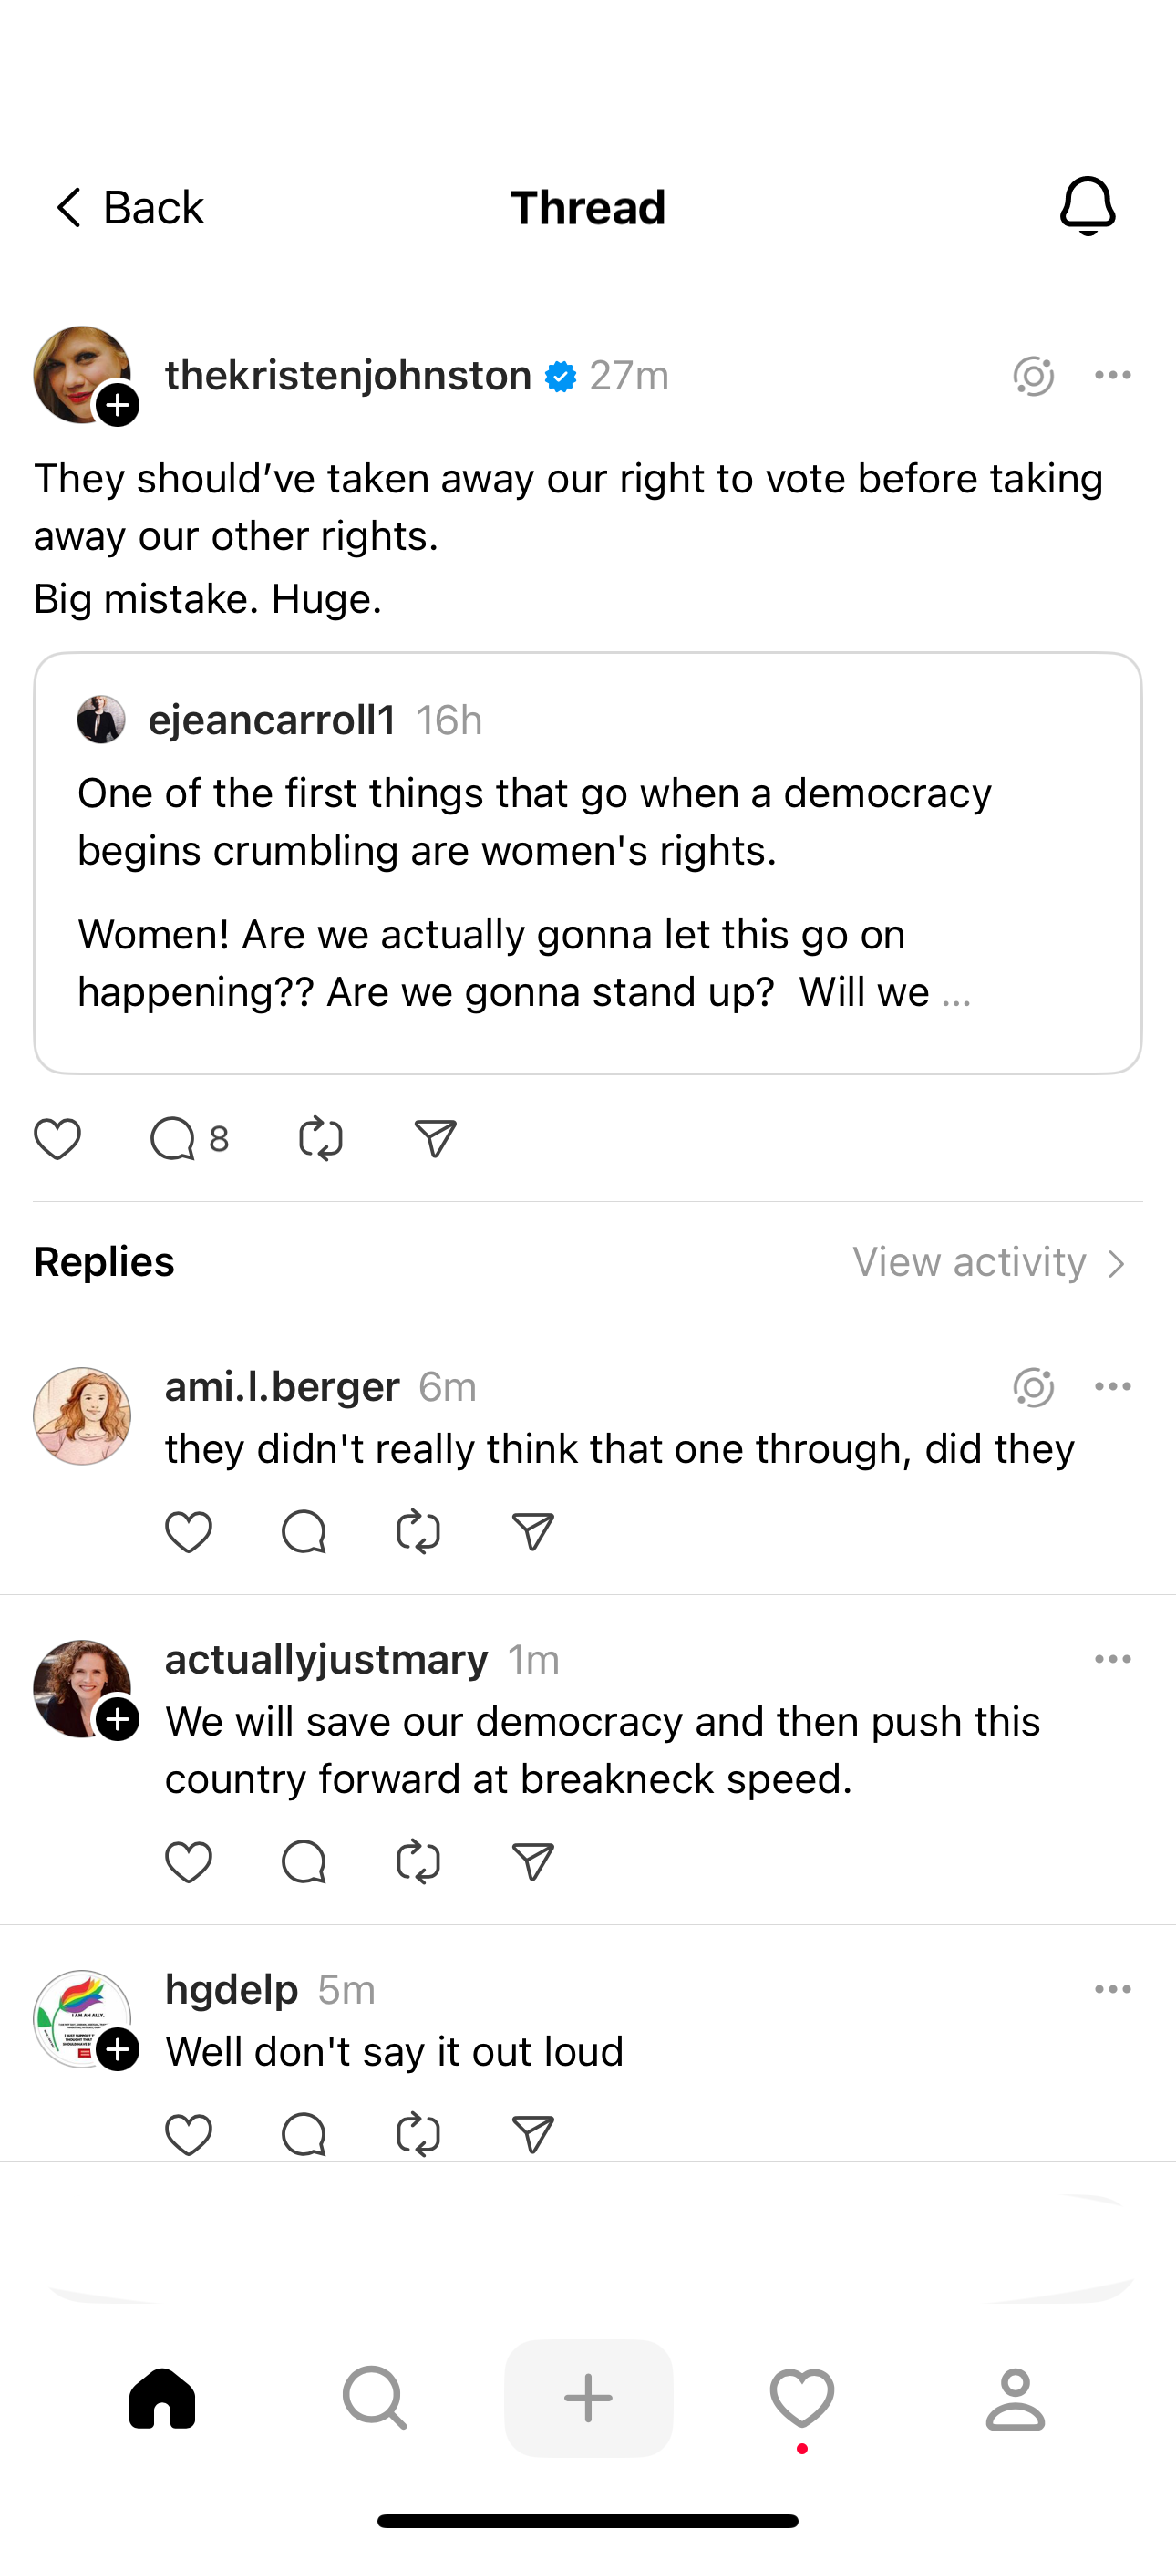This screenshot has width=1176, height=2550.
Task: Go to the Home tab
Action: tap(162, 2398)
